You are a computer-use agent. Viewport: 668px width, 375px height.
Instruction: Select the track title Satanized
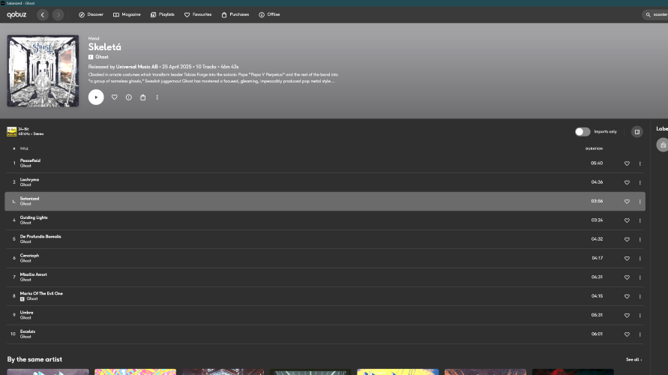click(29, 199)
